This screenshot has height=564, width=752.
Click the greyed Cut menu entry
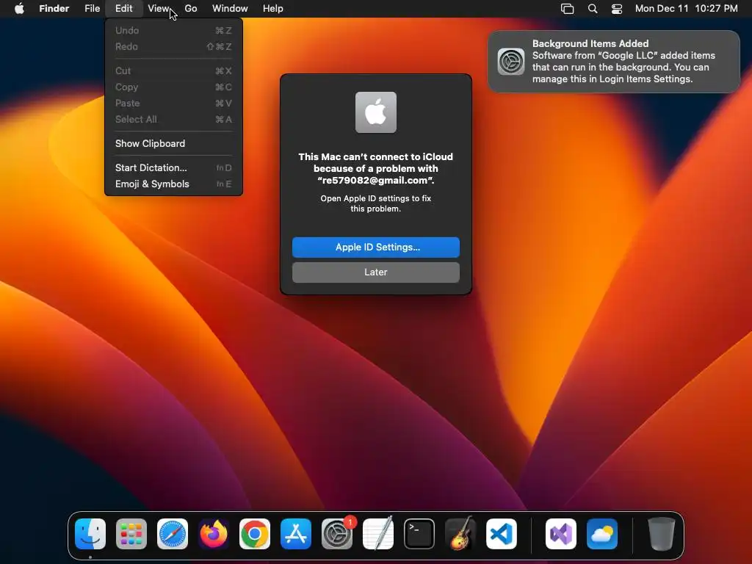pyautogui.click(x=173, y=71)
